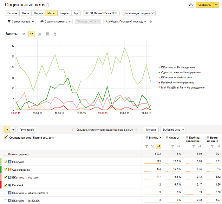The image size is (222, 204).
Task: Click help icon next to Визиты header
Action: click(147, 138)
